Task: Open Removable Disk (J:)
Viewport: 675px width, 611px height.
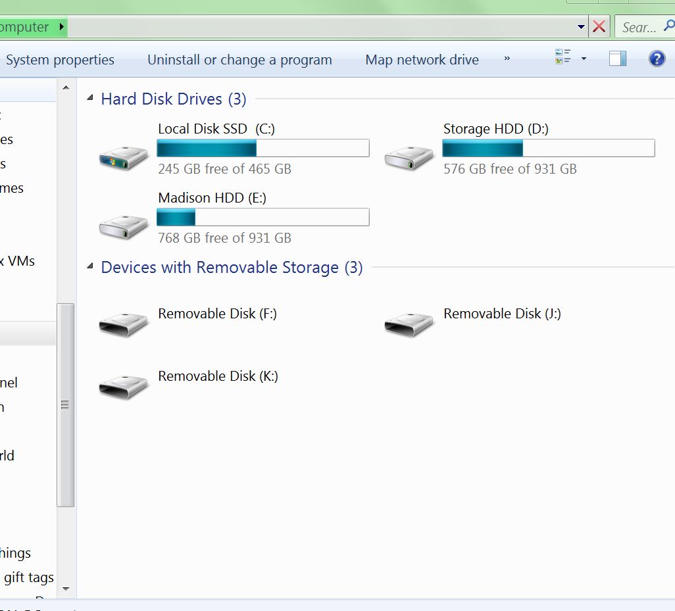Action: (501, 314)
